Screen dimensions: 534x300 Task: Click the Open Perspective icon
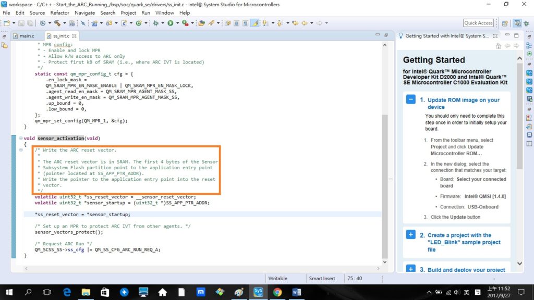(505, 23)
